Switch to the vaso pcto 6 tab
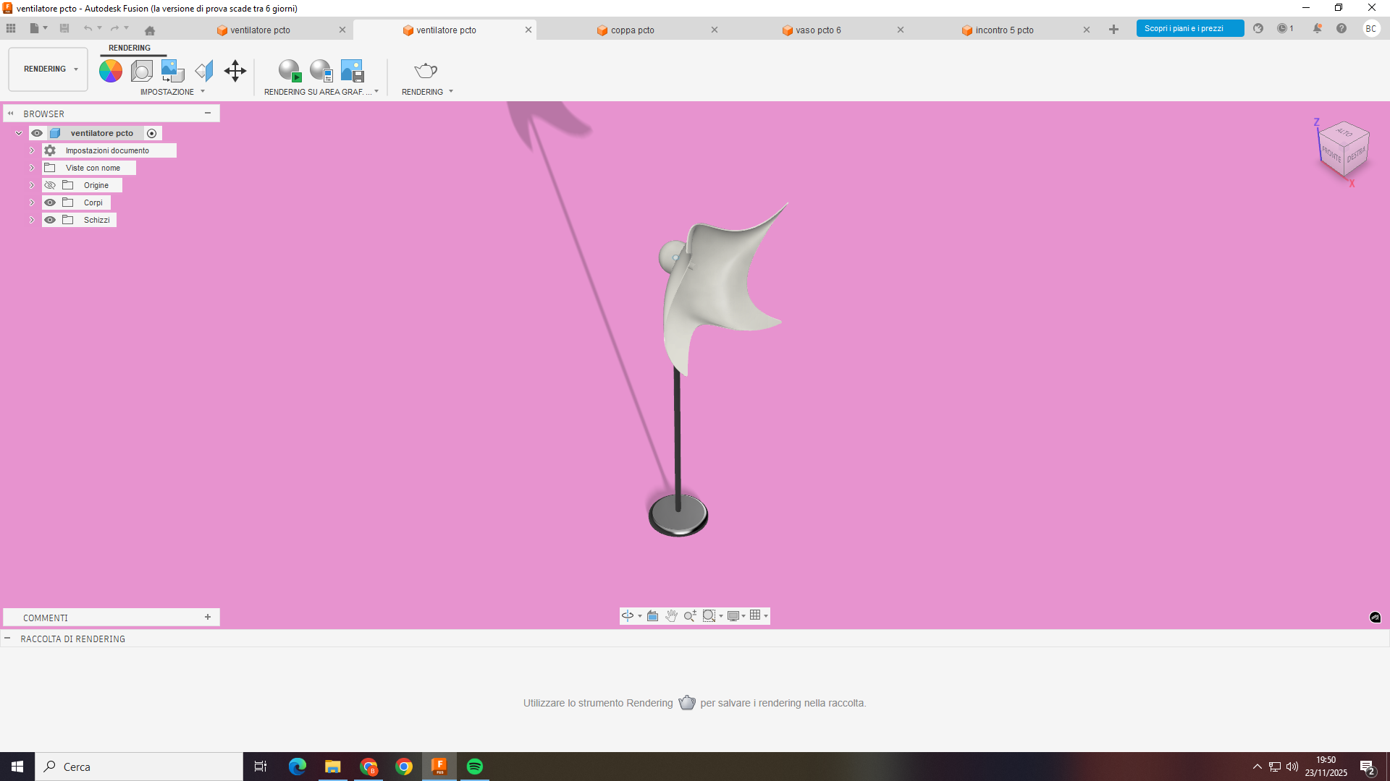Viewport: 1390px width, 781px height. pos(818,30)
